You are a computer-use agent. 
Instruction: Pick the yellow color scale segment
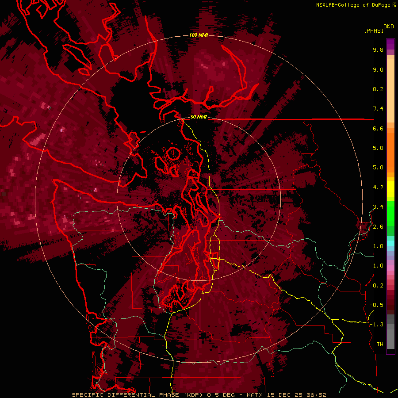[x=390, y=189]
